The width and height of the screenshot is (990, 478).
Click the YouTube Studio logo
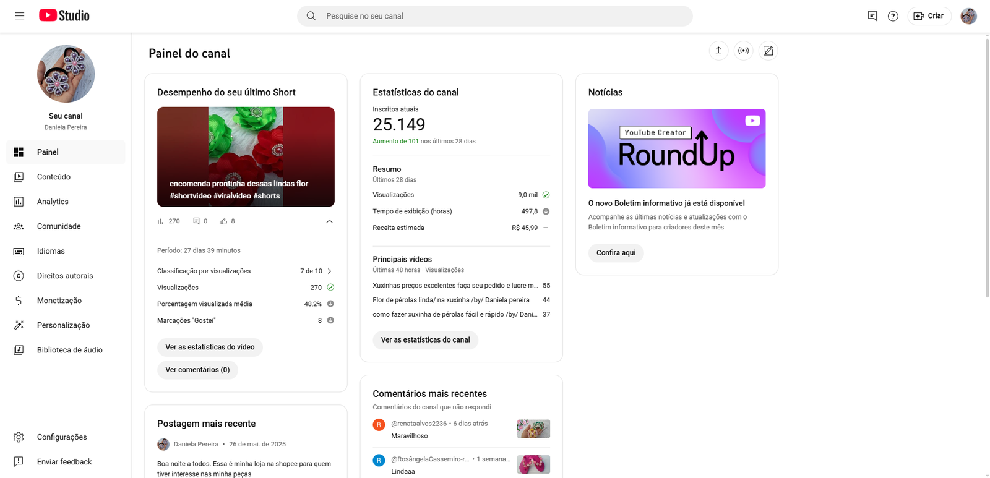(64, 15)
